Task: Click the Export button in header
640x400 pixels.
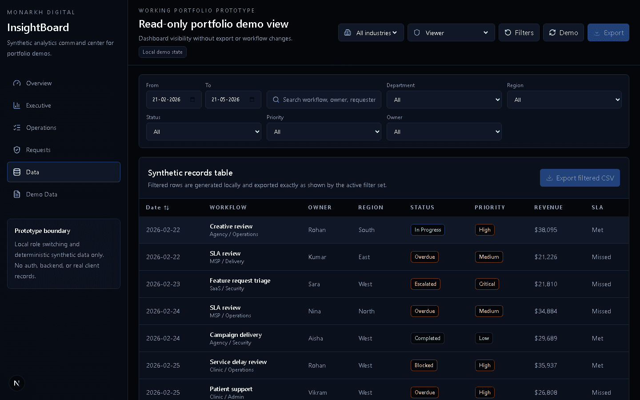Action: coord(608,32)
